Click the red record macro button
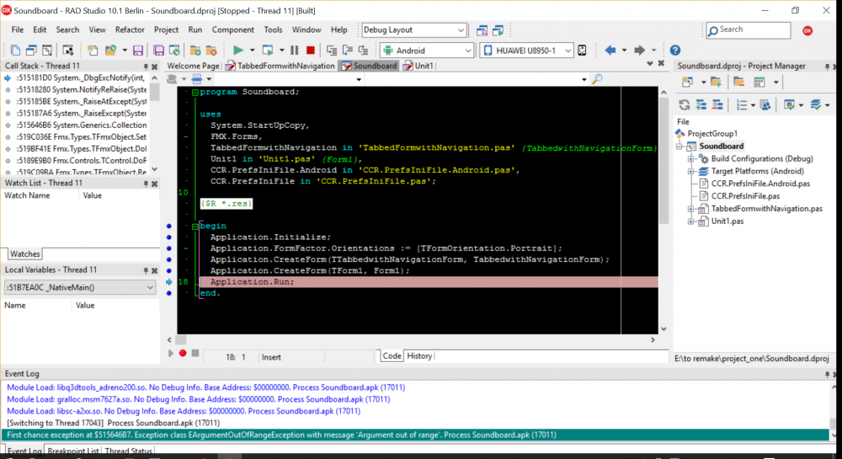The image size is (842, 459). pos(183,353)
